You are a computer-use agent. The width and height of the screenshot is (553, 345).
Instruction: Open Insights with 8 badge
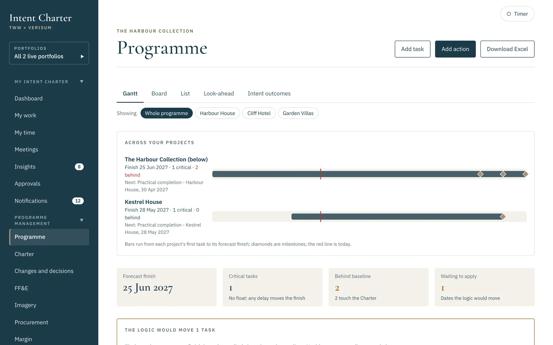coord(49,167)
